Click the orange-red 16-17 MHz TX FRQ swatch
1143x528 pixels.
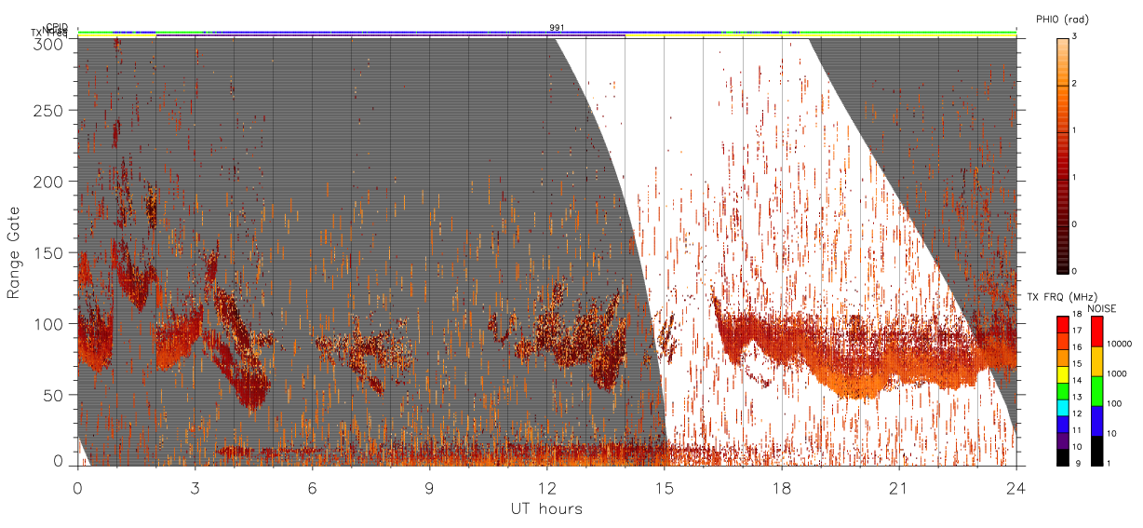coord(1062,342)
